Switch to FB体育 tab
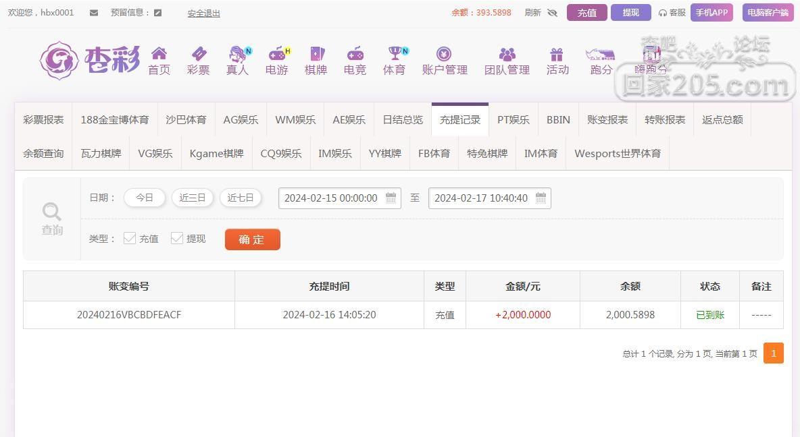The height and width of the screenshot is (437, 800). (434, 153)
